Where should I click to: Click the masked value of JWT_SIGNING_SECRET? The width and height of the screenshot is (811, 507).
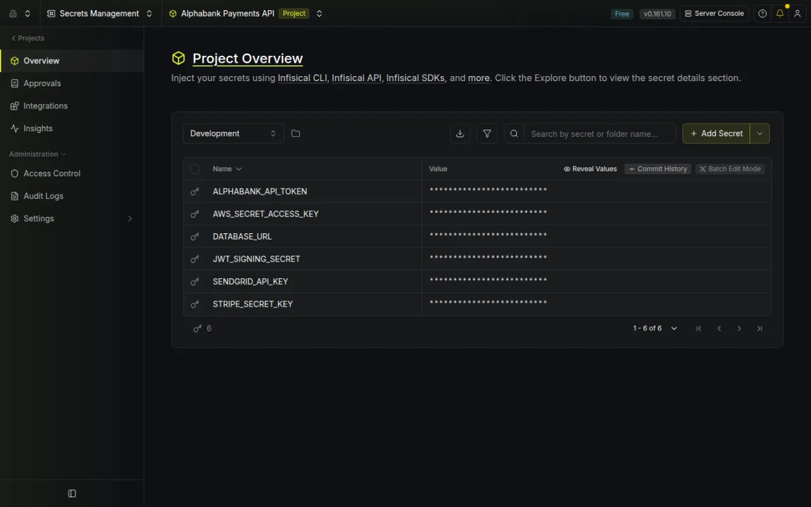click(488, 259)
